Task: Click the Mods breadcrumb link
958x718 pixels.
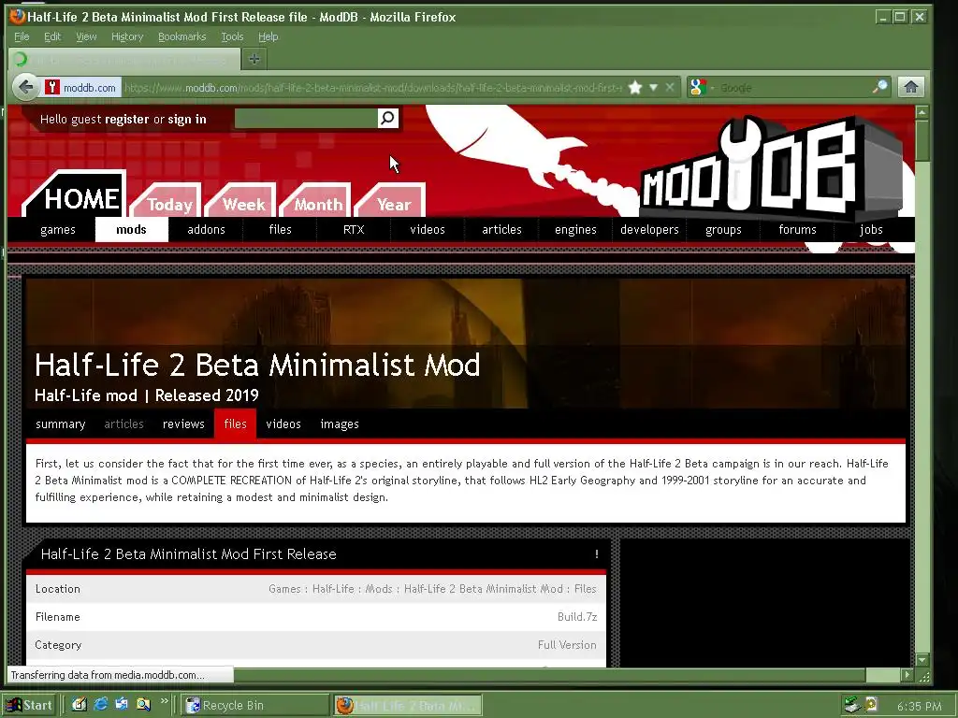Action: click(x=379, y=589)
